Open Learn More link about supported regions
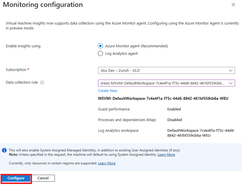Screen dimensions: 242x186 pyautogui.click(x=107, y=163)
